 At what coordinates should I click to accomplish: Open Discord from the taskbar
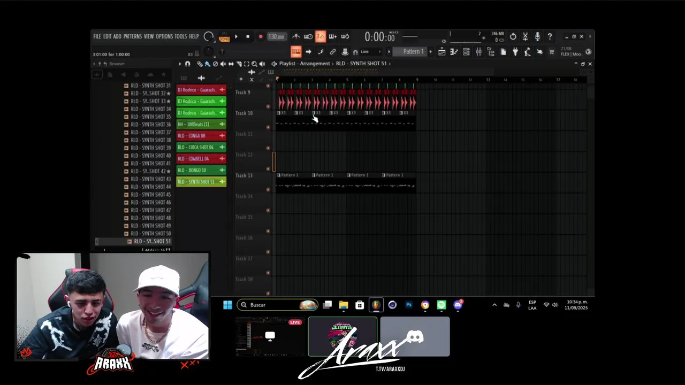pyautogui.click(x=458, y=305)
